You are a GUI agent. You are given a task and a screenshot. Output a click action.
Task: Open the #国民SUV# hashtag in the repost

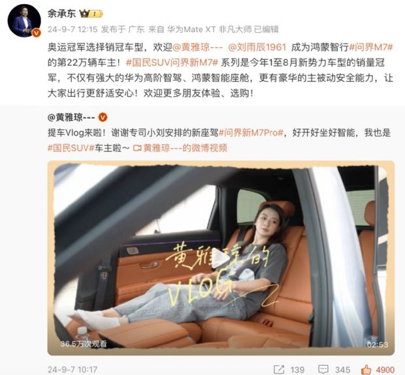point(71,148)
